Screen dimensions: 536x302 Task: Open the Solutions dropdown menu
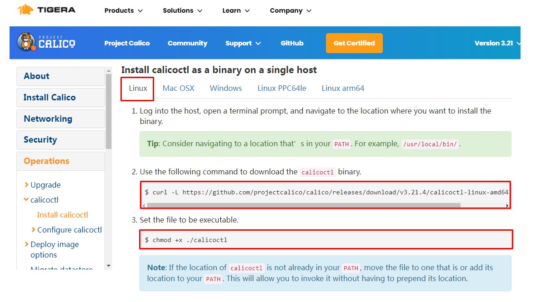(183, 10)
